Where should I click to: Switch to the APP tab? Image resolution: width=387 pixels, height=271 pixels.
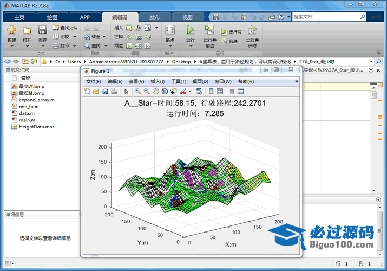point(85,17)
